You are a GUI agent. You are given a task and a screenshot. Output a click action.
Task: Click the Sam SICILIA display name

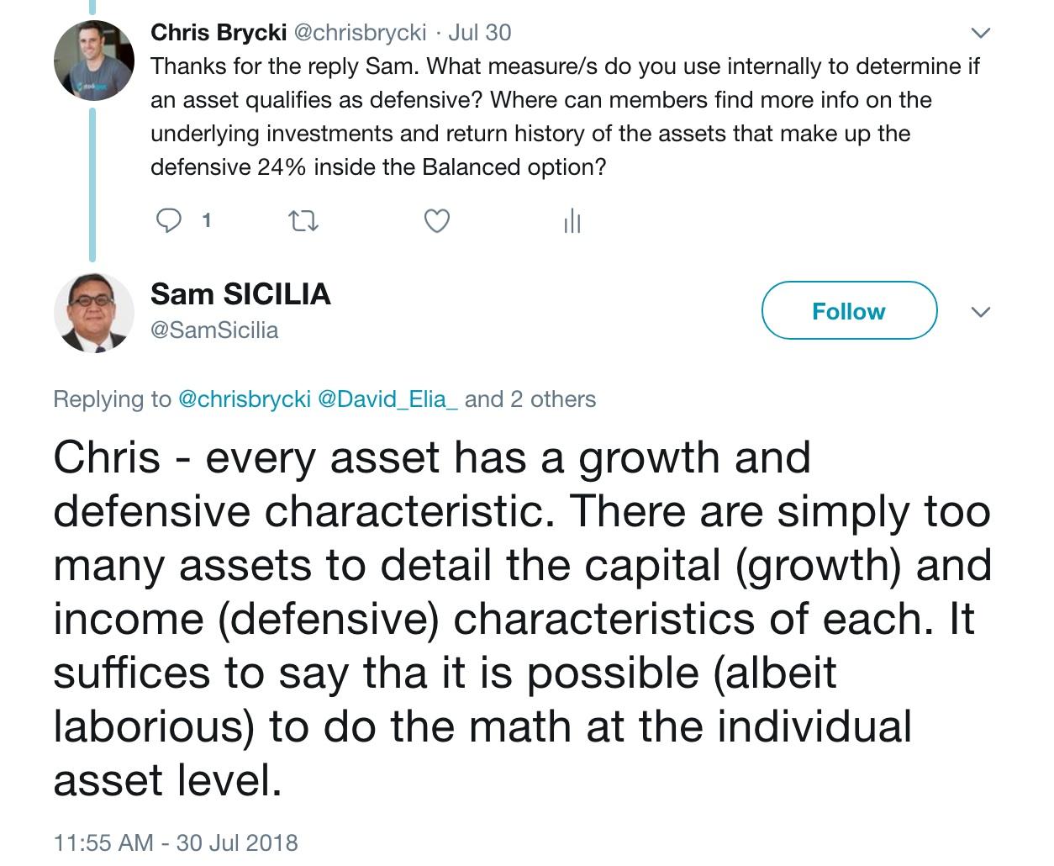tap(240, 294)
